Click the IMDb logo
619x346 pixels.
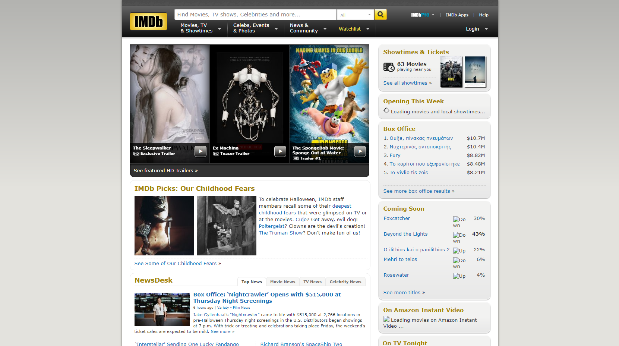pos(148,22)
